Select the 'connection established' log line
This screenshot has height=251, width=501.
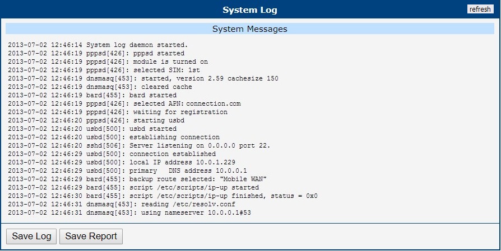coord(112,154)
